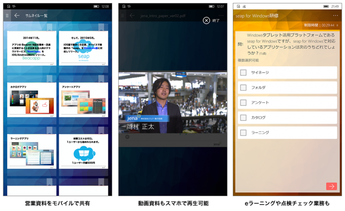The width and height of the screenshot is (345, 211).
Task: Toggle bookmark ribbon above アンケートアプリ slide
Action: point(101,79)
